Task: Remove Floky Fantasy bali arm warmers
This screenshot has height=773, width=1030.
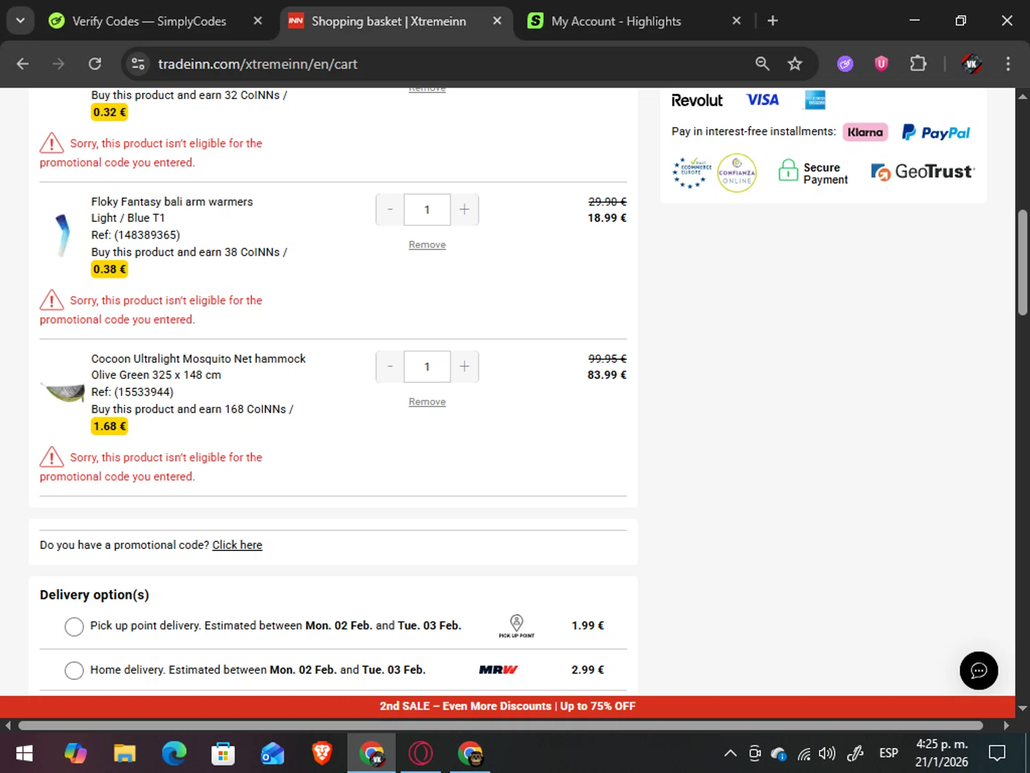Action: pos(427,245)
